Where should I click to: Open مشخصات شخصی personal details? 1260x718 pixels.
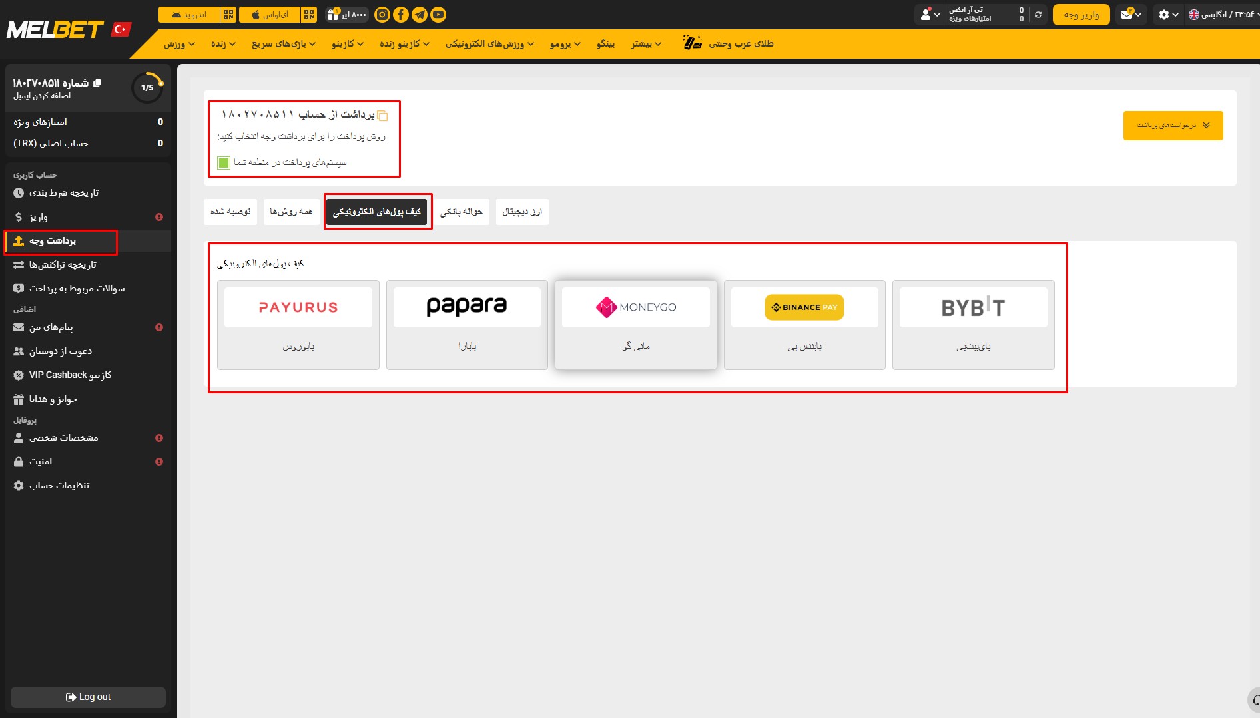[x=88, y=438]
